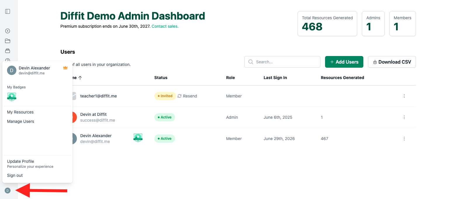Image resolution: width=456 pixels, height=199 pixels.
Task: Open the three-dot menu for Devin at Diffit
Action: (404, 117)
